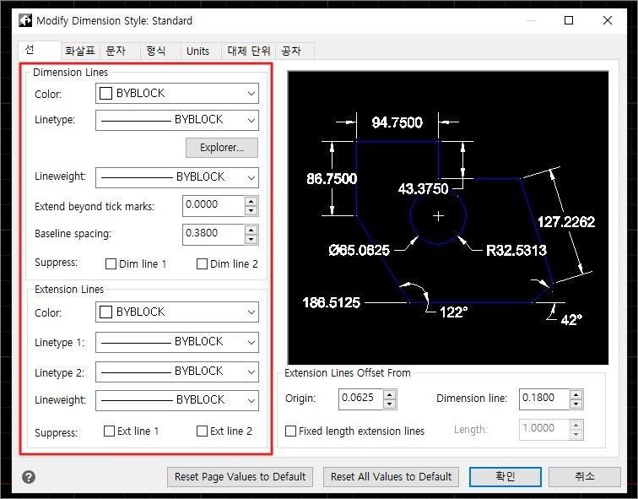Decrease Baseline spacing value
This screenshot has height=499, width=638.
pyautogui.click(x=251, y=239)
